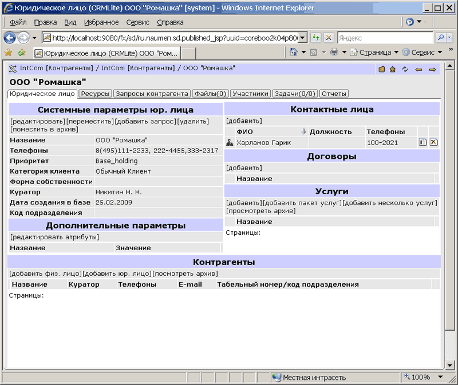Open the Файл menu
This screenshot has width=458, height=385.
pos(18,22)
